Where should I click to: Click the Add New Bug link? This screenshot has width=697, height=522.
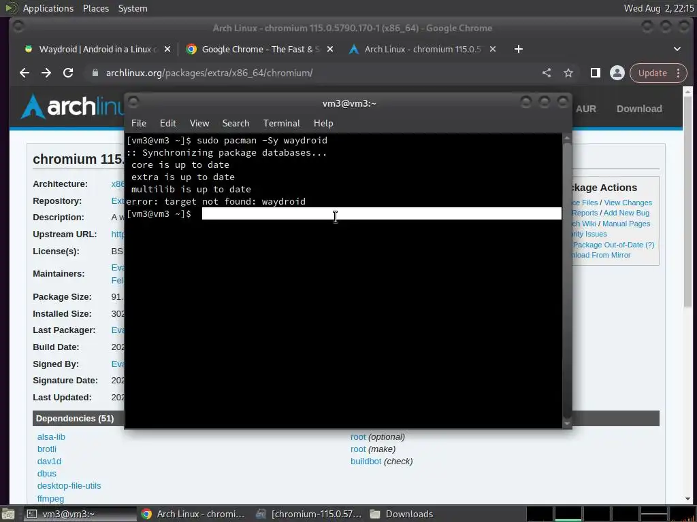point(626,213)
